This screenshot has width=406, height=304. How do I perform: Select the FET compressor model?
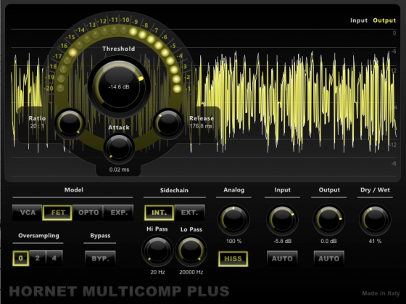pos(57,213)
